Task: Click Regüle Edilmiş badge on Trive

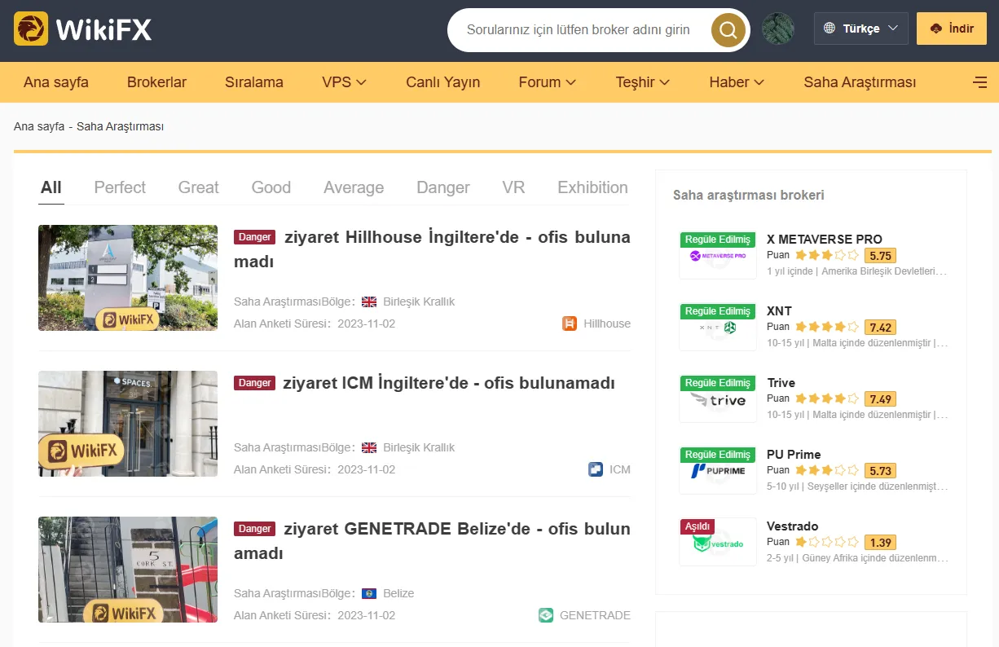Action: tap(717, 383)
